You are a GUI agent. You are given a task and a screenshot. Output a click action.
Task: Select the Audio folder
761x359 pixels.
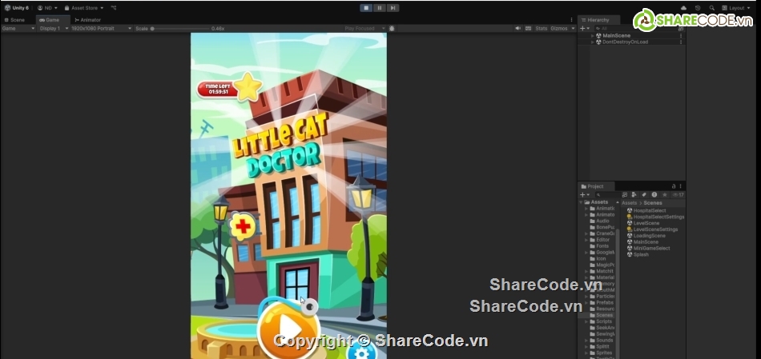coord(599,221)
